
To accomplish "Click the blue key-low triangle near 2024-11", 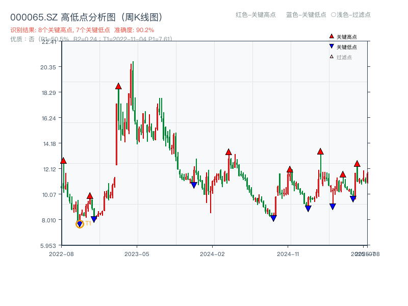I will click(308, 208).
